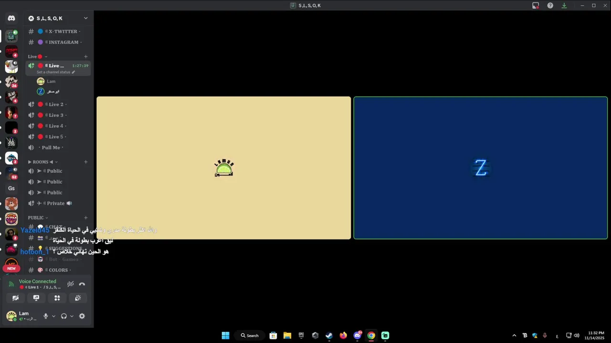
Task: Open the S96 server icon
Action: pos(11,142)
